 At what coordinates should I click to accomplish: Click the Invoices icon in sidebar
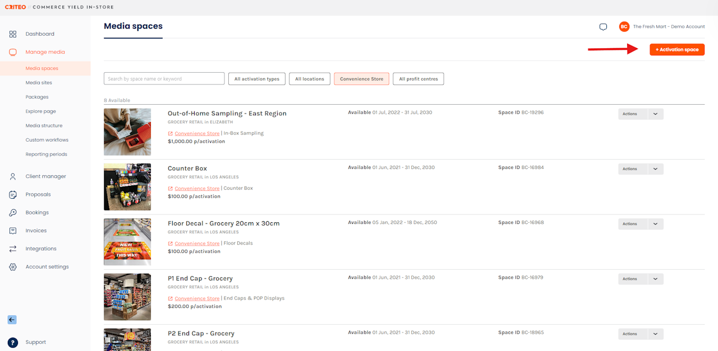[13, 231]
